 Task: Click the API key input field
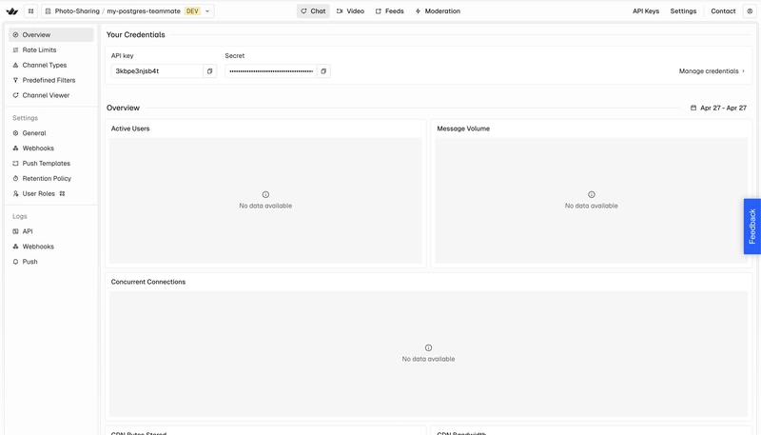pos(157,70)
